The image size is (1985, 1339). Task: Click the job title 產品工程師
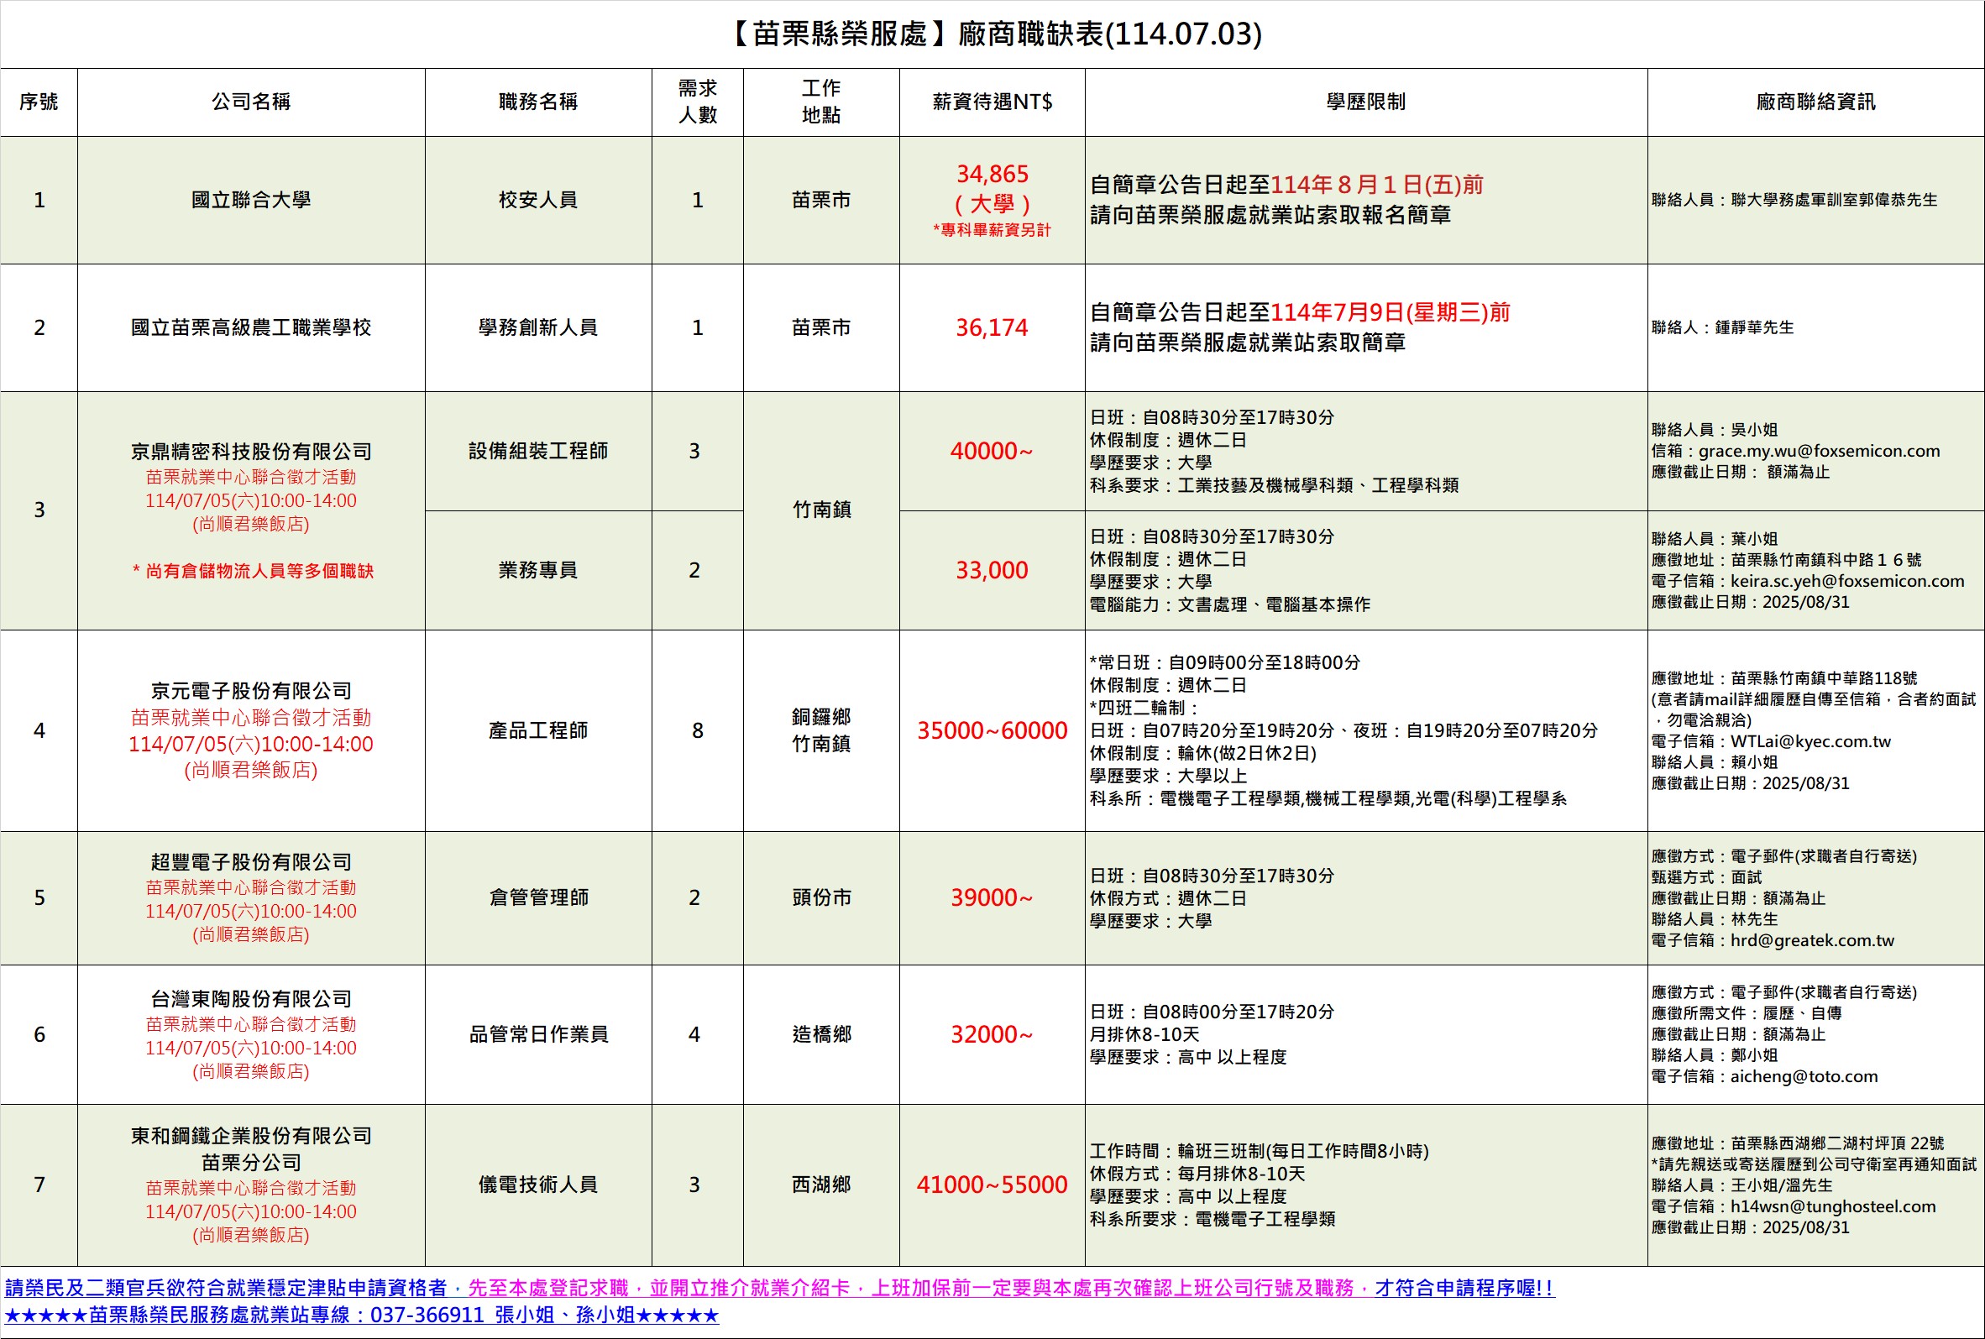(538, 731)
